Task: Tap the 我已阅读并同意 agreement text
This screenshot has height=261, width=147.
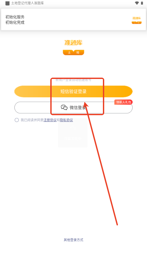Action: 32,120
